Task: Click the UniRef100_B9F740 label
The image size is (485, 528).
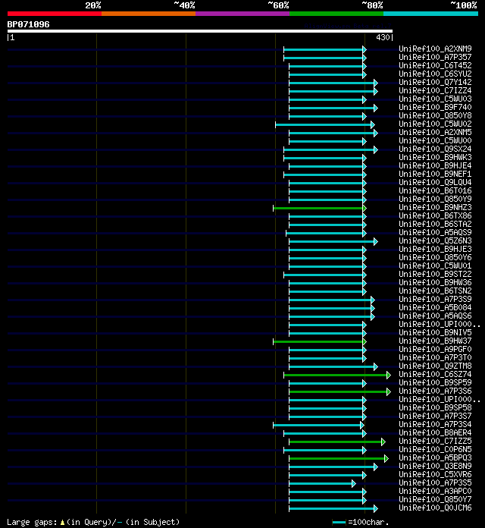Action: click(x=435, y=108)
